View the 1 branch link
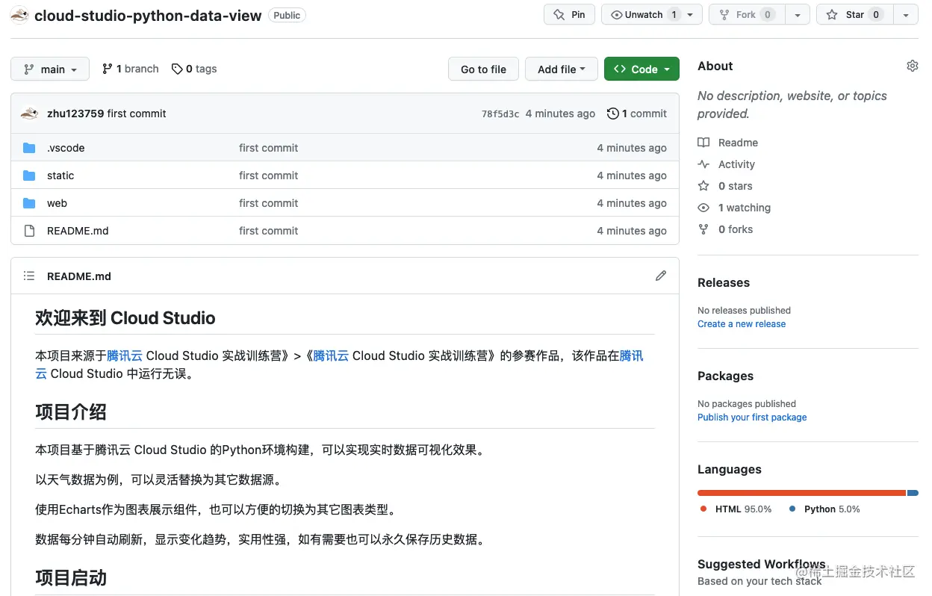This screenshot has width=932, height=596. 131,69
